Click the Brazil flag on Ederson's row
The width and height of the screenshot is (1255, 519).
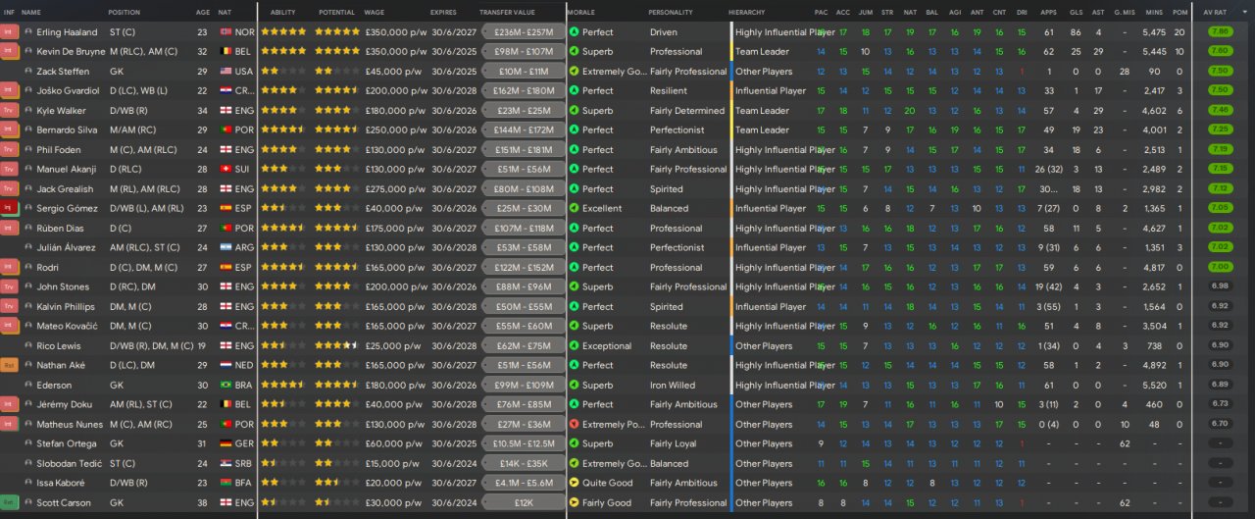[x=225, y=386]
